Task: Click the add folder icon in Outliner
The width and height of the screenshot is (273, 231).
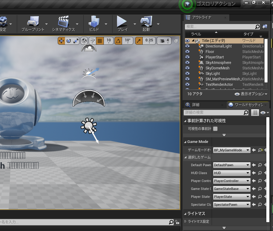Action: tap(265, 26)
